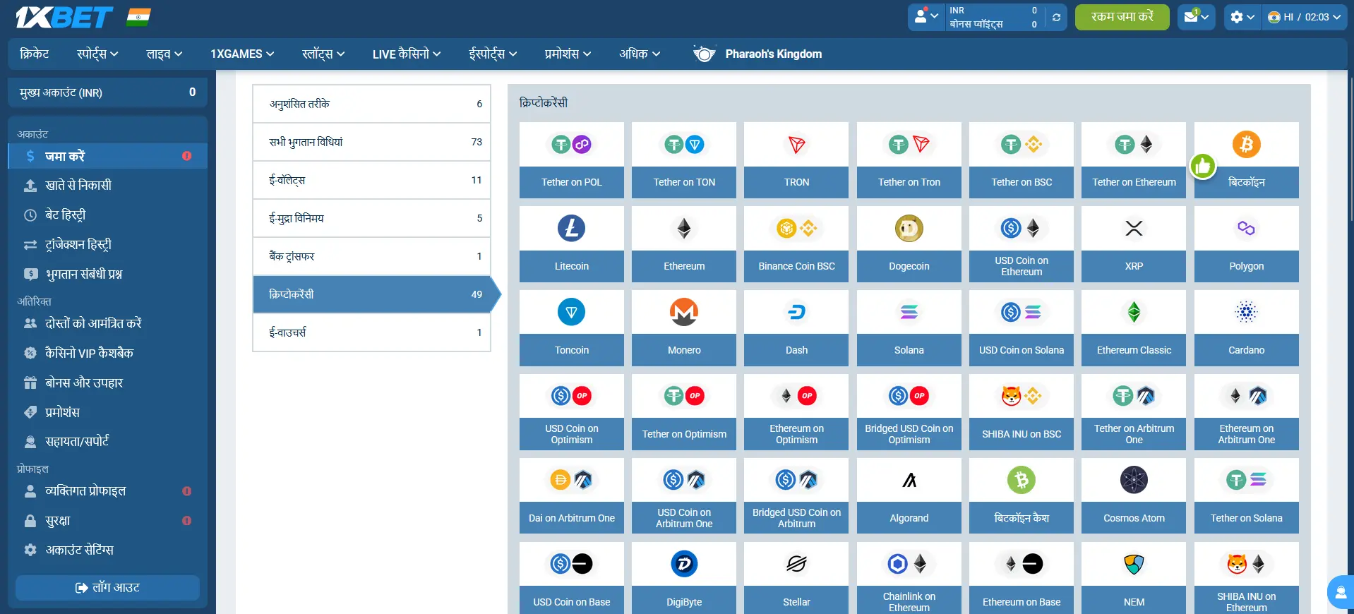Open the LIVE कैसिनो menu
1354x614 pixels.
pos(406,54)
